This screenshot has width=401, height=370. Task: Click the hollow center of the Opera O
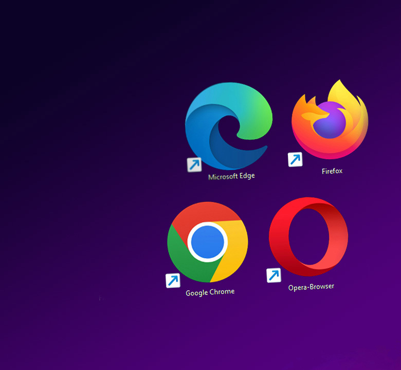(307, 237)
